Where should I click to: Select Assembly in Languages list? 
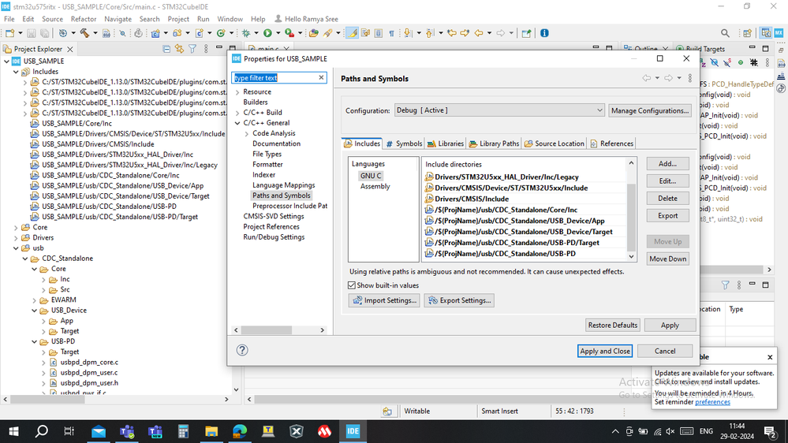(375, 186)
